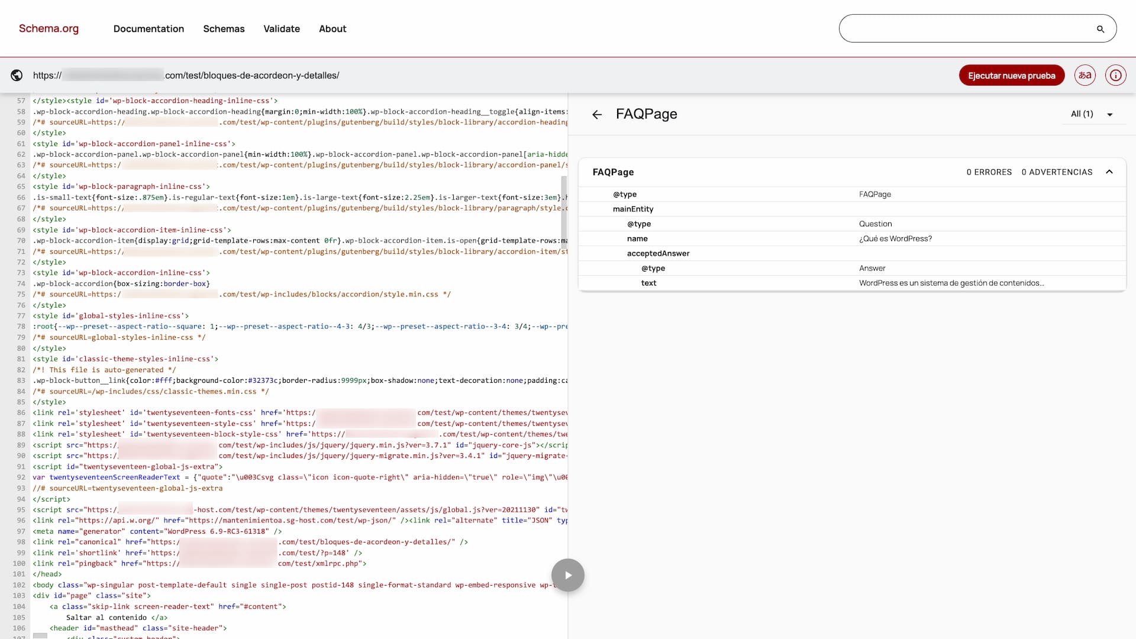Open the Schemas menu item

224,28
